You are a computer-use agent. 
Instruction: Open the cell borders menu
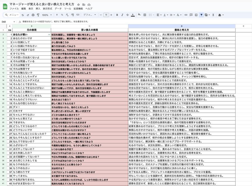pyautogui.click(x=145, y=15)
